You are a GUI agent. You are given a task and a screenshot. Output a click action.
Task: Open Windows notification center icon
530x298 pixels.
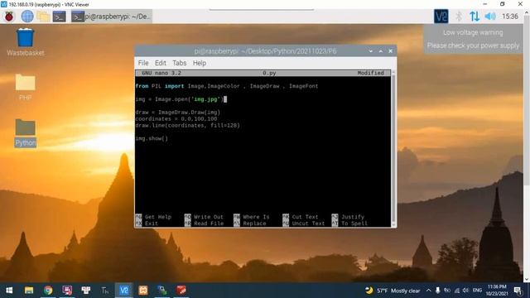518,291
